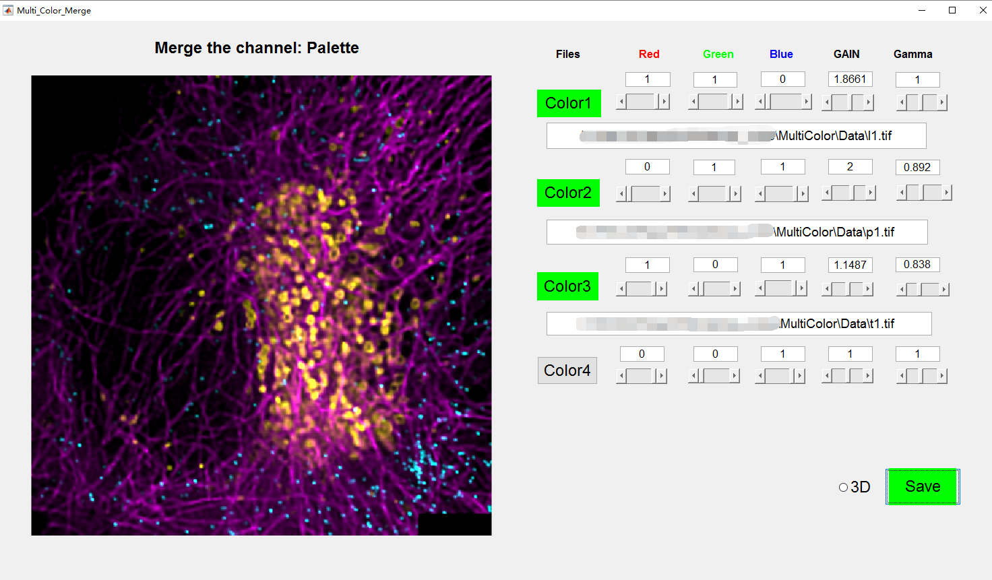Click Color3 Blue slider left arrow
Viewport: 992px width, 580px height.
click(x=760, y=289)
